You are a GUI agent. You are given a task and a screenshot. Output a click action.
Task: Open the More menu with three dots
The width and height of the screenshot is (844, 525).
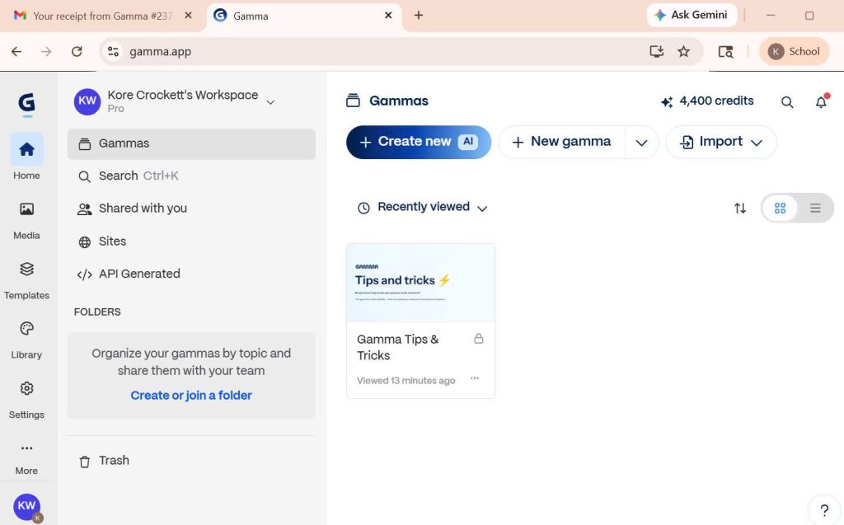pyautogui.click(x=26, y=458)
